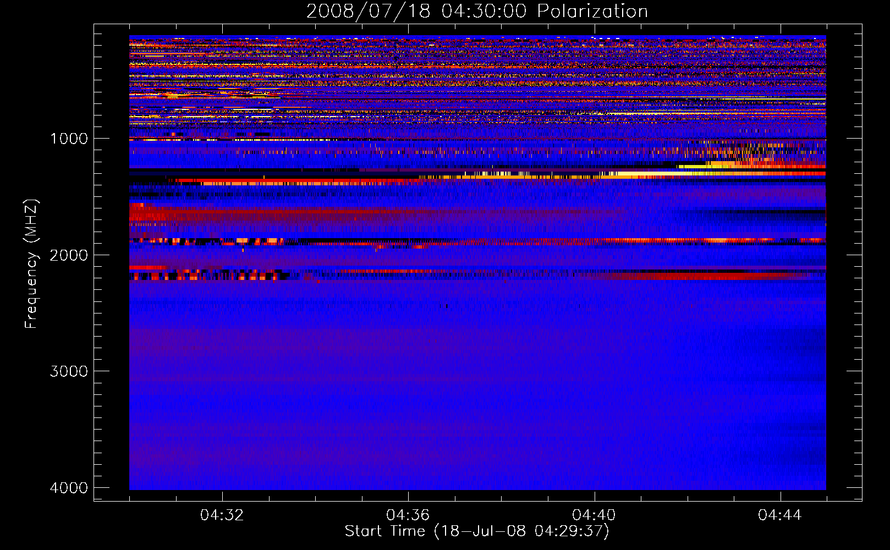Select the 4000 frequency axis label
Image resolution: width=890 pixels, height=550 pixels.
click(69, 488)
